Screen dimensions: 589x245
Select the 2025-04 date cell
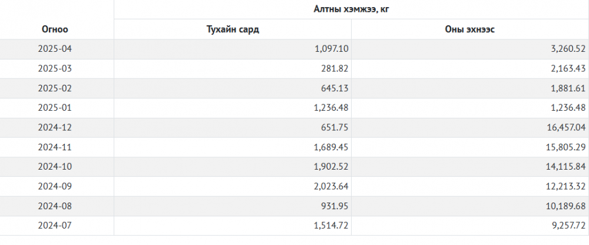tap(55, 49)
